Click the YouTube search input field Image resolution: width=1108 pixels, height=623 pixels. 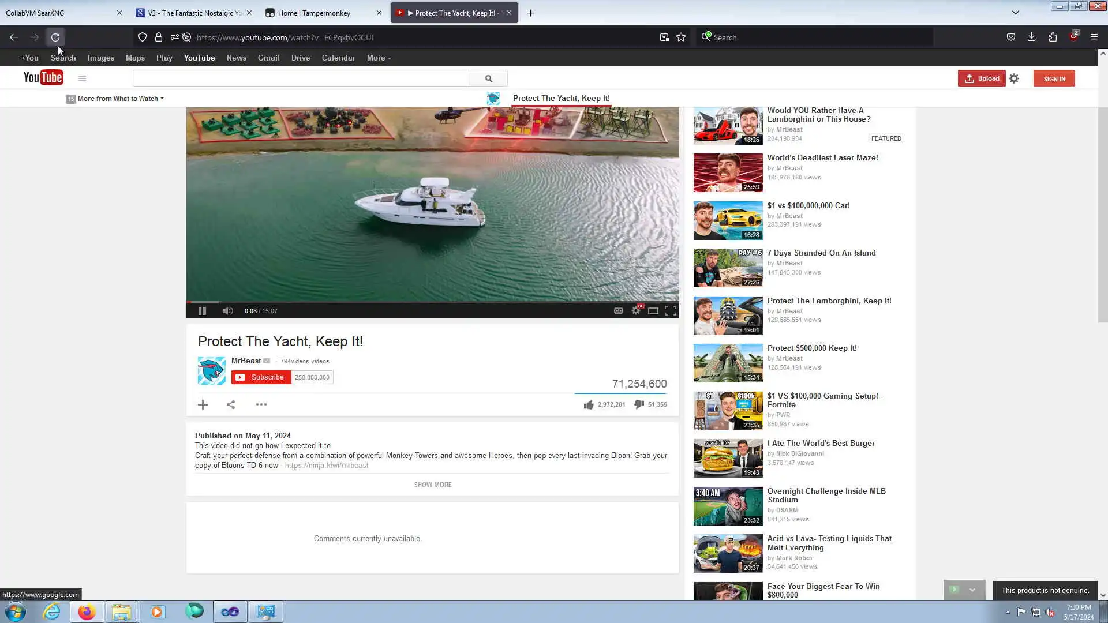point(301,78)
